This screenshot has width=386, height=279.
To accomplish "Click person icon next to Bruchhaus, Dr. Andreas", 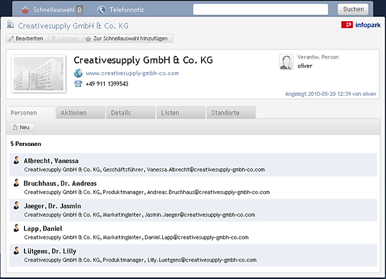I will click(17, 183).
